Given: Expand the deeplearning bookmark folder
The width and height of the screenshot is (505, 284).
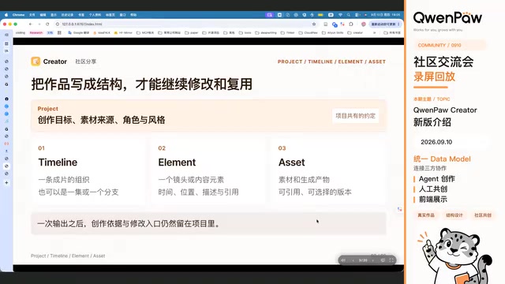Looking at the screenshot, I should point(266,33).
